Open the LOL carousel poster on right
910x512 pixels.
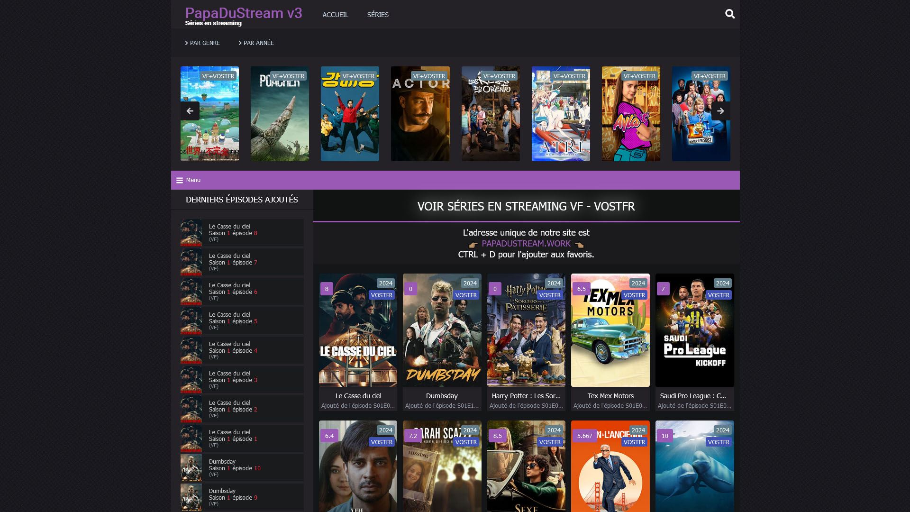click(x=701, y=114)
